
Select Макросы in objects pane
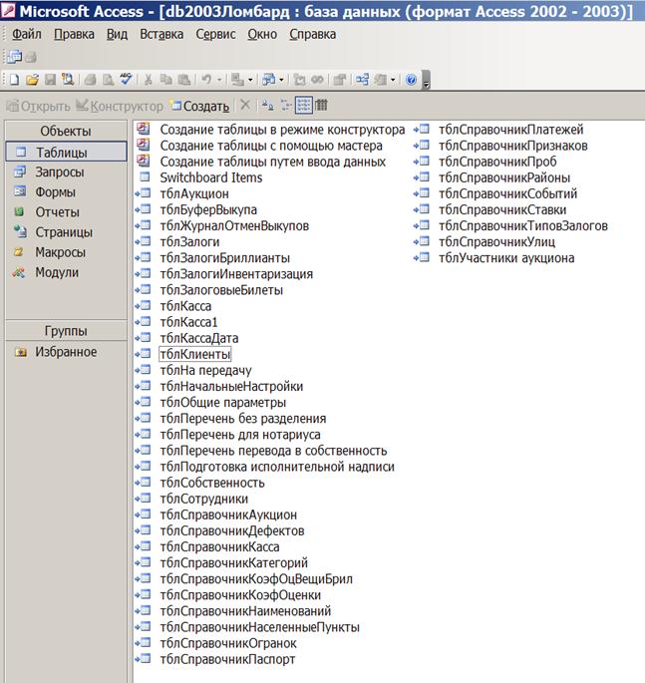(50, 252)
